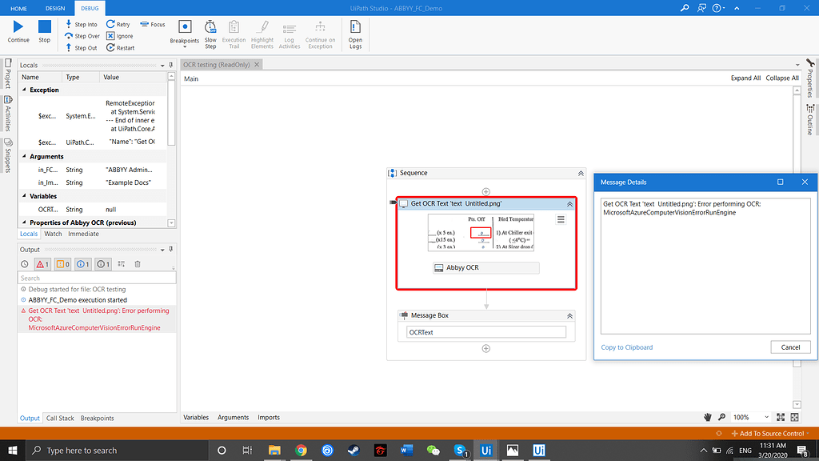Image resolution: width=819 pixels, height=461 pixels.
Task: Clear the Output panel with trash icon
Action: click(137, 263)
